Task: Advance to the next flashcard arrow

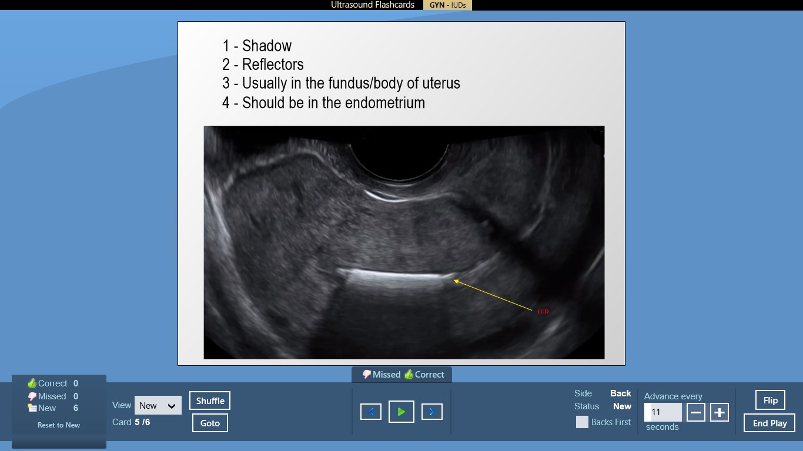Action: pos(432,412)
